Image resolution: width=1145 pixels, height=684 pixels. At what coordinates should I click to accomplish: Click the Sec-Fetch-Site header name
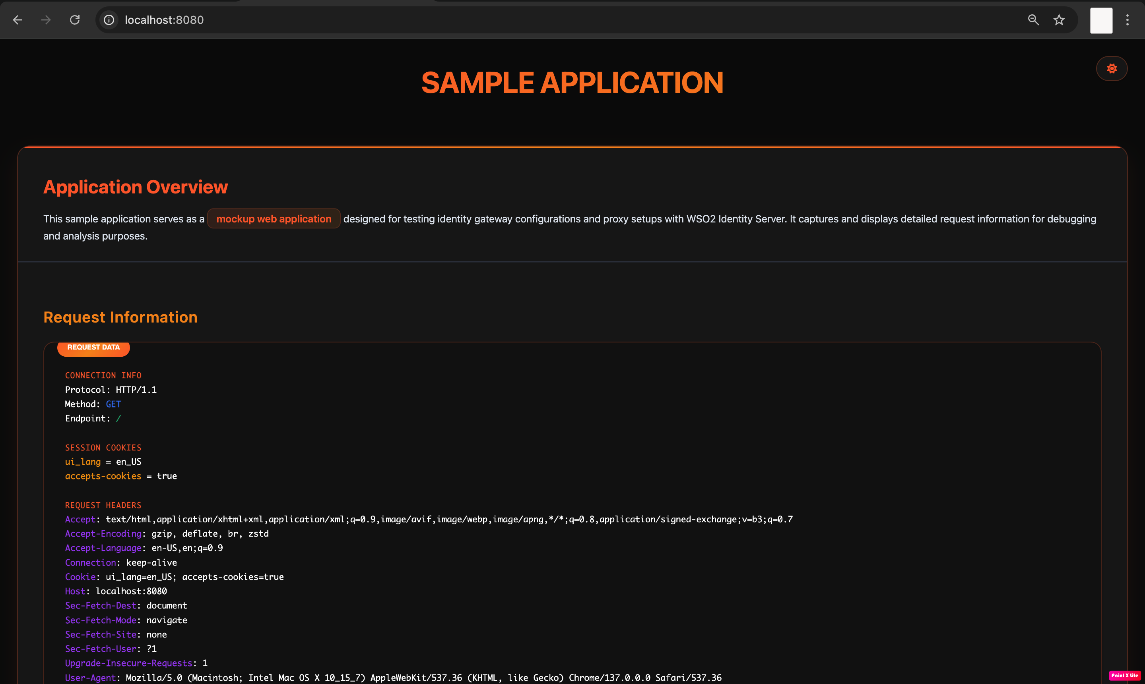coord(101,635)
